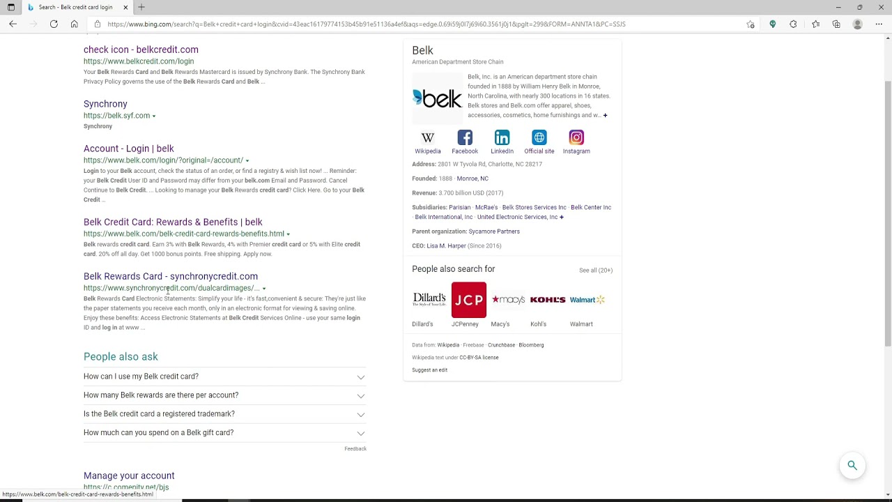Add this page to favorites star
Image resolution: width=892 pixels, height=502 pixels.
751,24
